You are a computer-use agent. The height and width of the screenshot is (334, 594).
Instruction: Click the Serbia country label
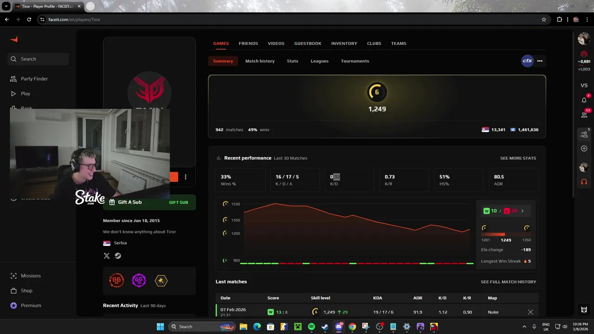pos(120,243)
